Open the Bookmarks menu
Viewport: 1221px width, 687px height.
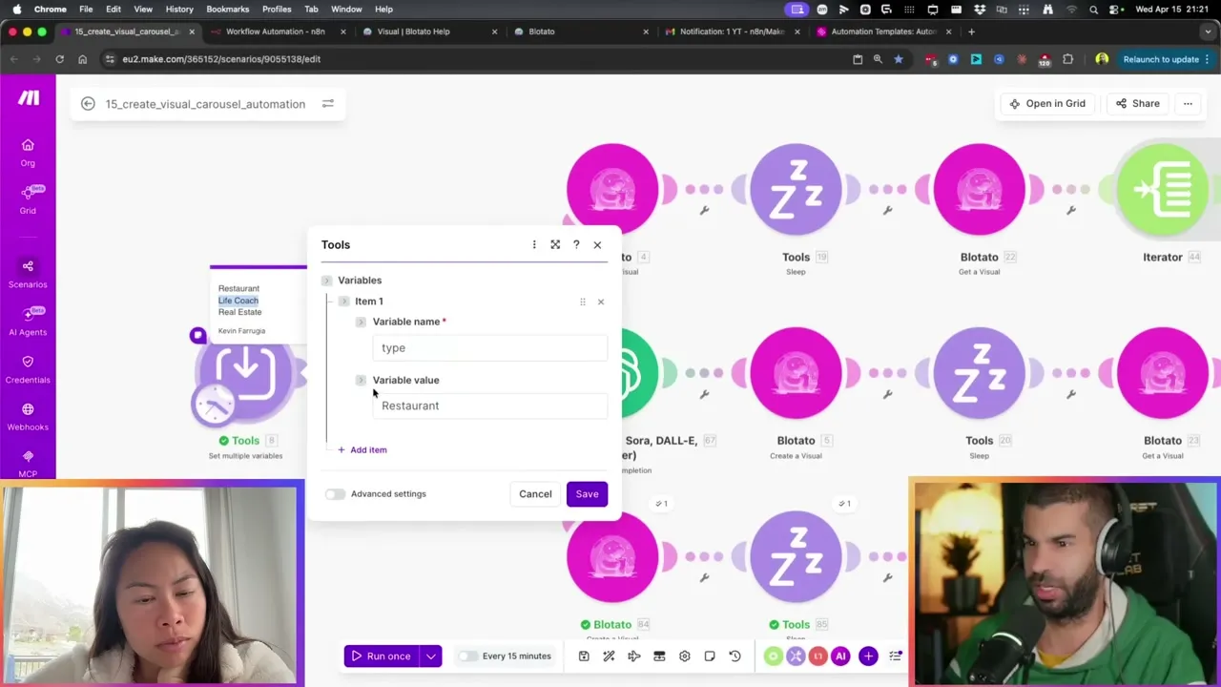228,10
